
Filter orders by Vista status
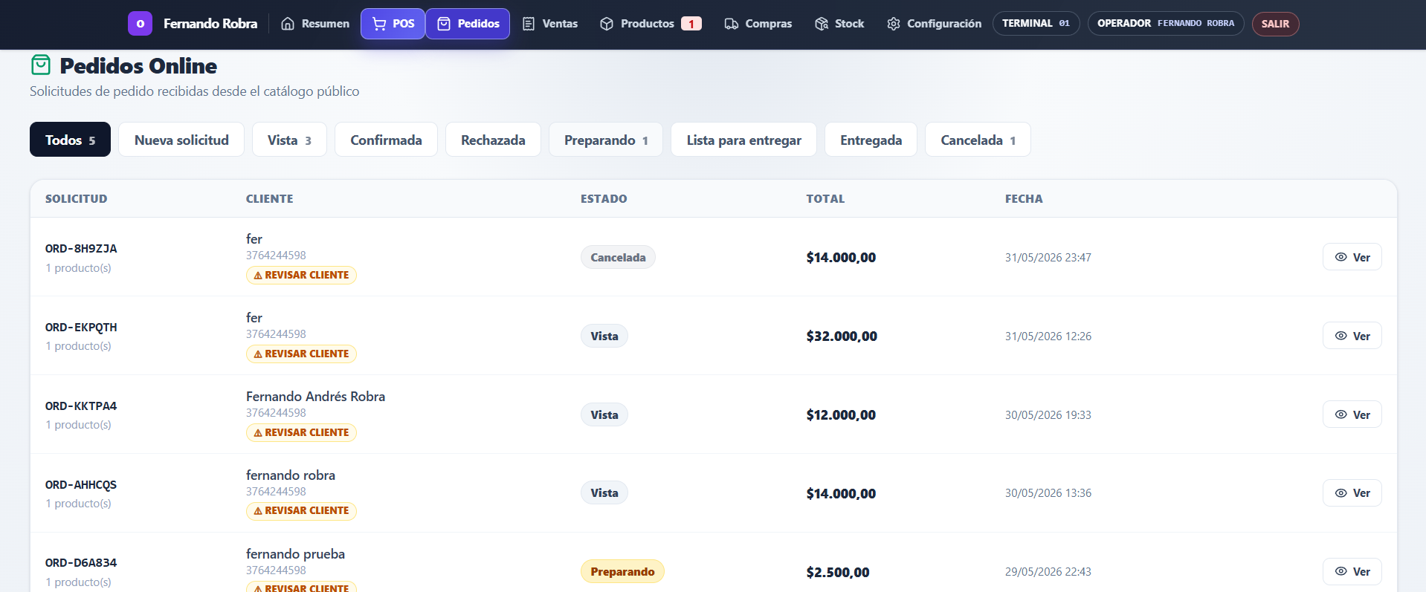click(289, 140)
